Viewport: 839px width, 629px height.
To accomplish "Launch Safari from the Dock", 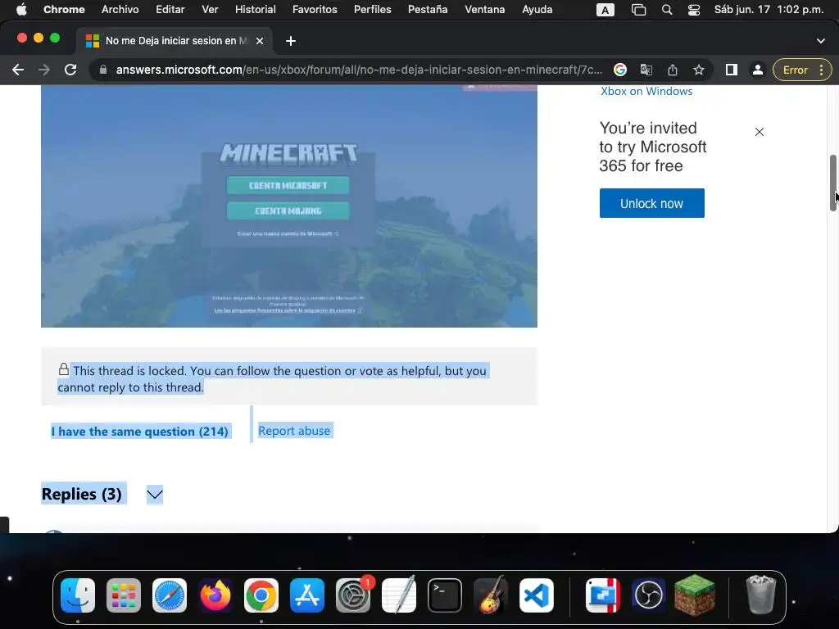I will pyautogui.click(x=170, y=595).
